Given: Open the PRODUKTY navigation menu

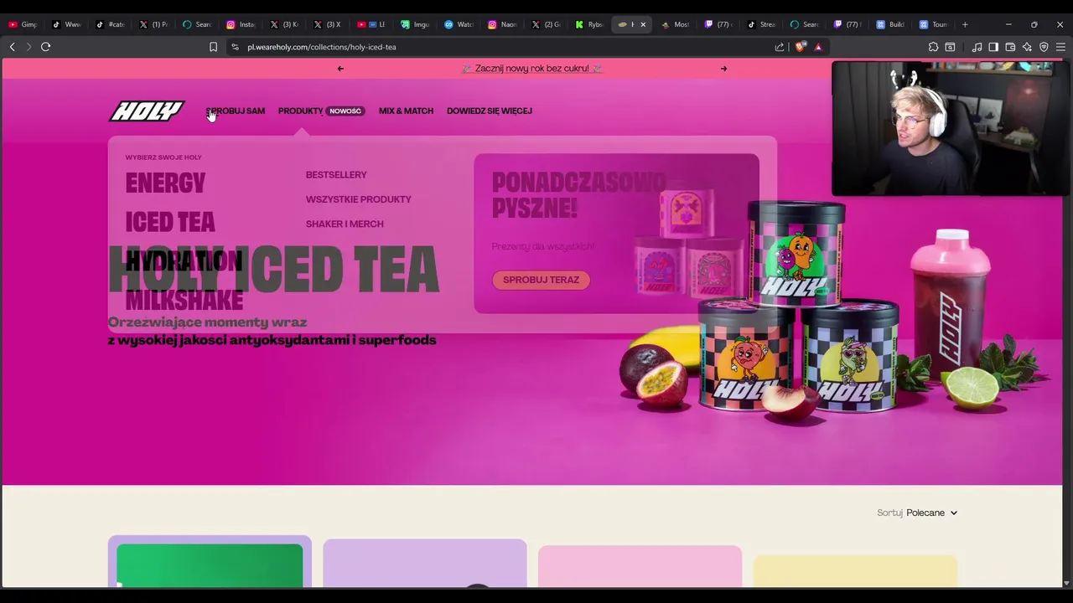Looking at the screenshot, I should (x=300, y=111).
